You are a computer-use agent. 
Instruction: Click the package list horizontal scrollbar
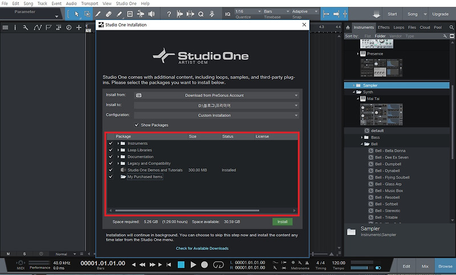[187, 211]
